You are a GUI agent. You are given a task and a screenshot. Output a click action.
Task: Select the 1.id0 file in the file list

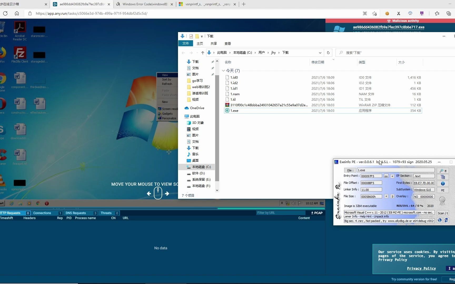click(x=323, y=78)
